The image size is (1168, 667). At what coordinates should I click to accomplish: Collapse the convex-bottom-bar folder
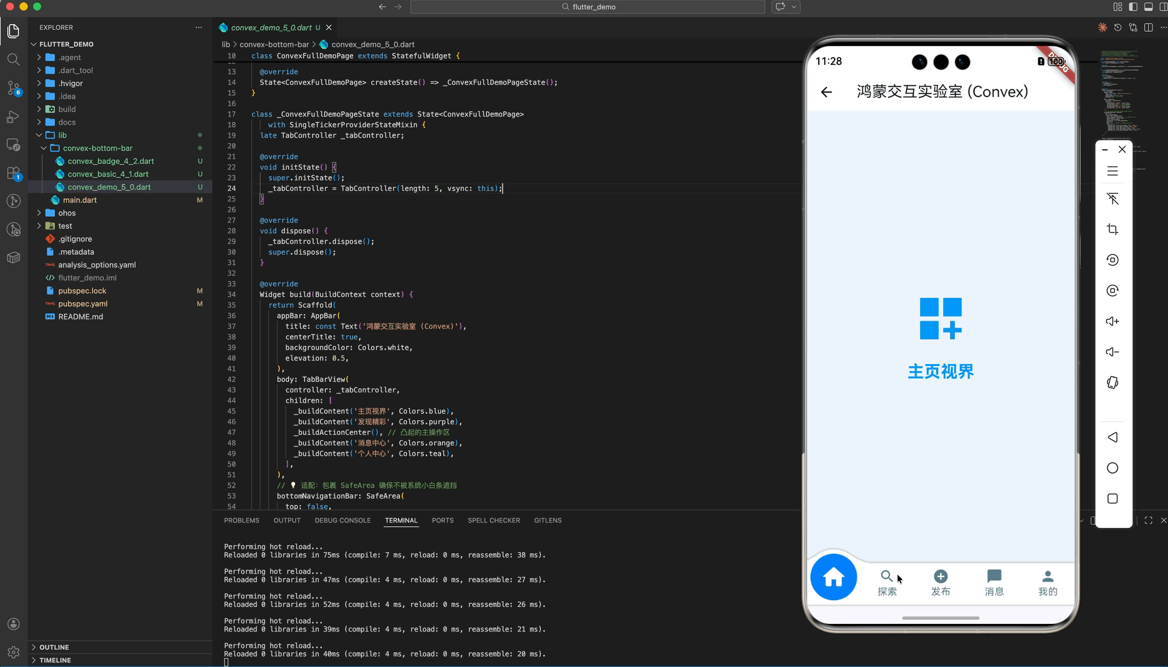point(97,148)
